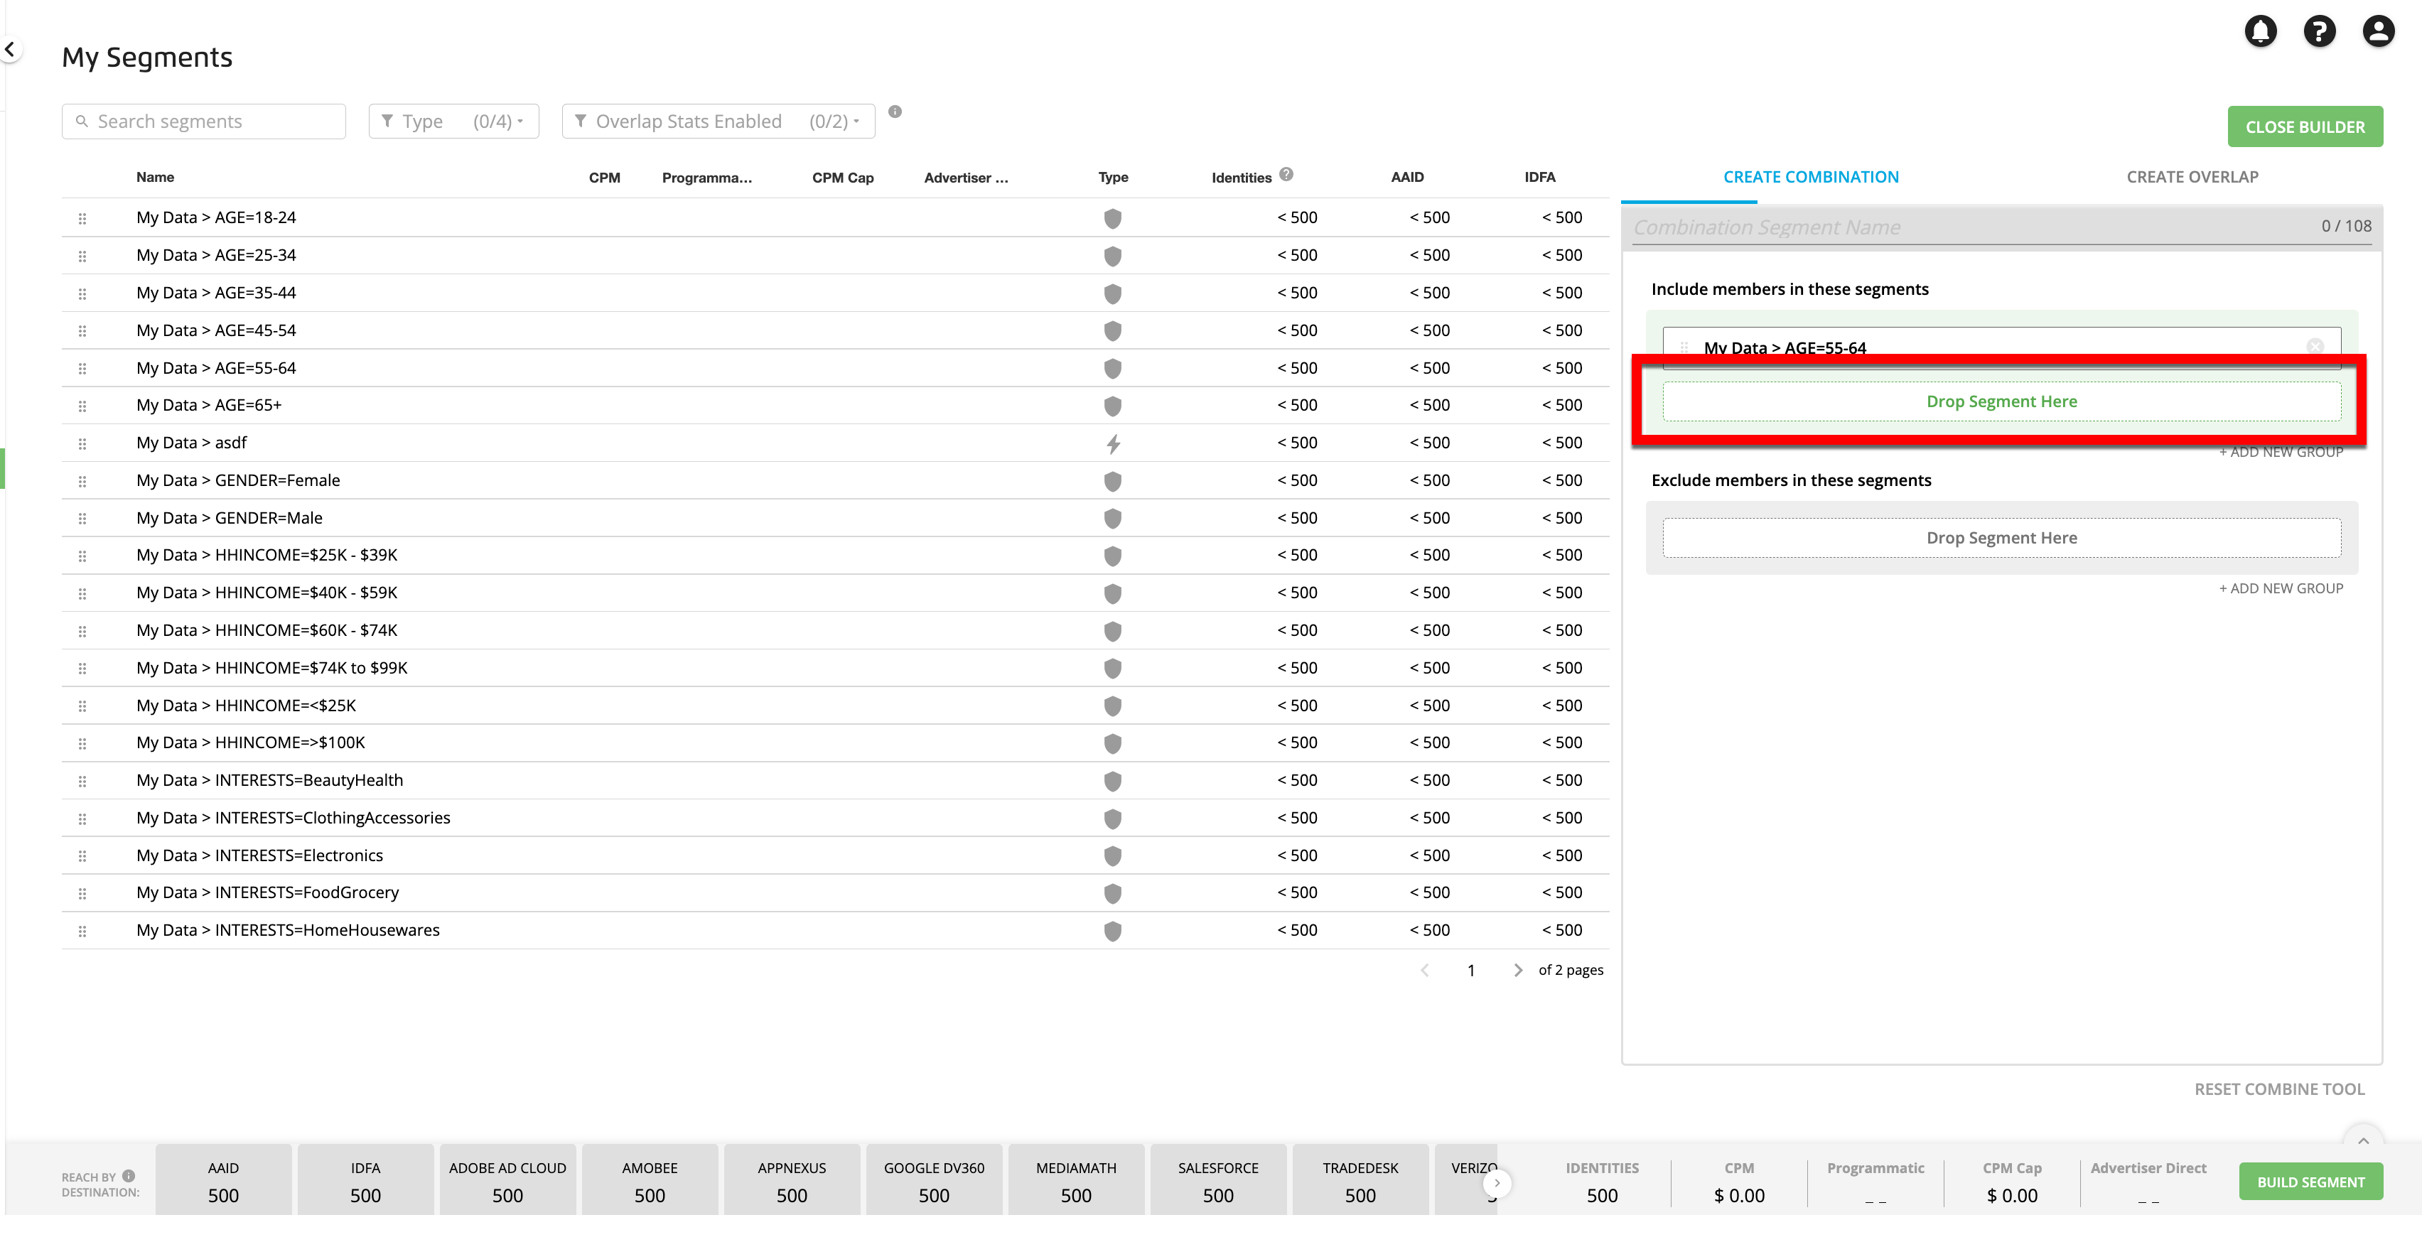Click the shield type icon for GENDER=Male
The width and height of the screenshot is (2422, 1242).
pos(1112,518)
